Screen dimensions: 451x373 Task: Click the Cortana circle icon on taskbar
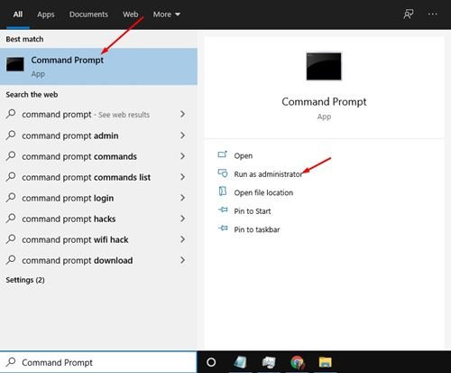(211, 362)
